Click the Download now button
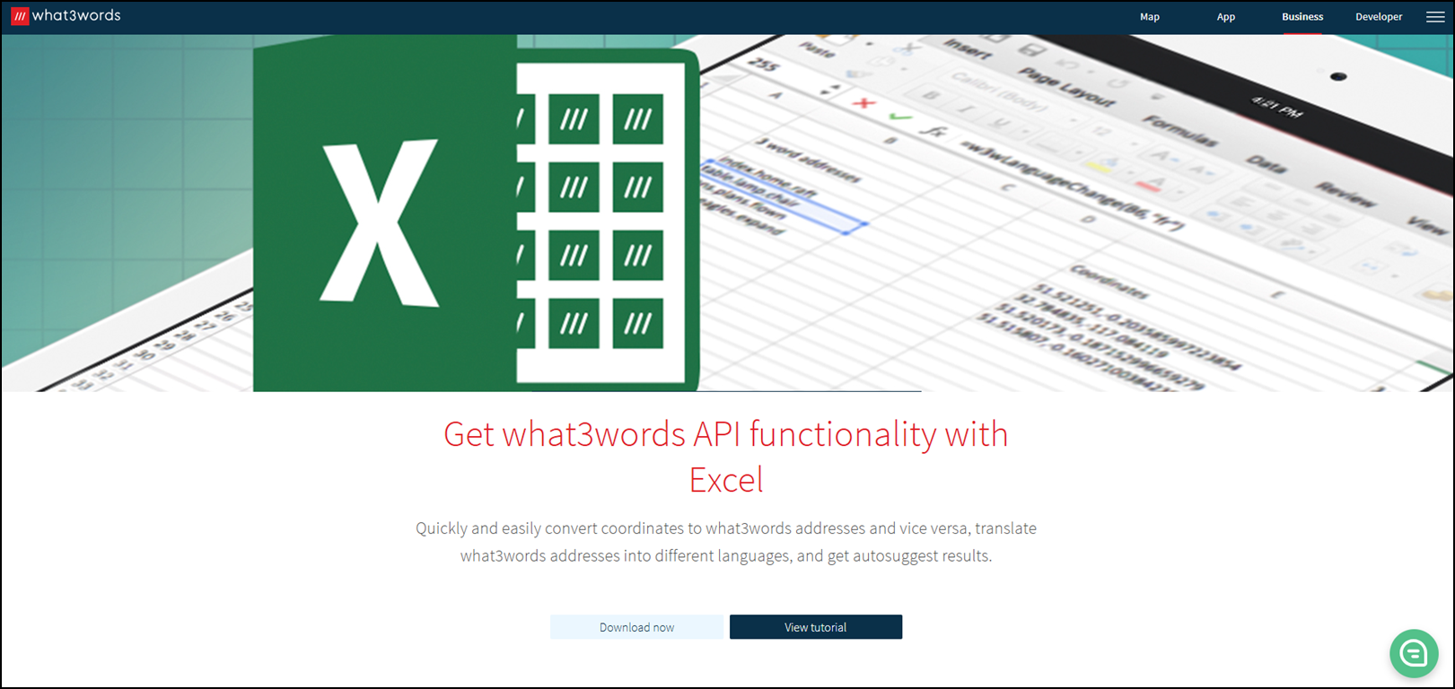The image size is (1455, 689). coord(636,627)
